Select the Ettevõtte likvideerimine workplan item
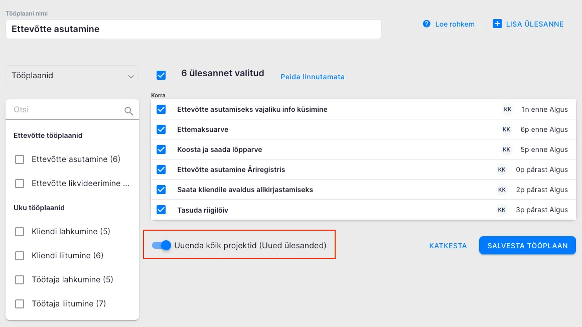 coord(80,184)
